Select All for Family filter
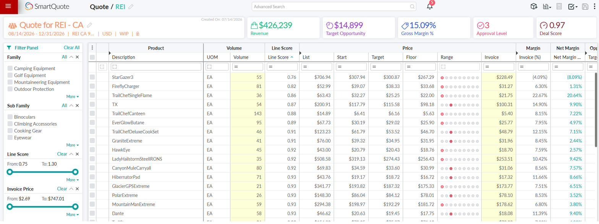Screen dimensions: 599x224 [x=64, y=57]
